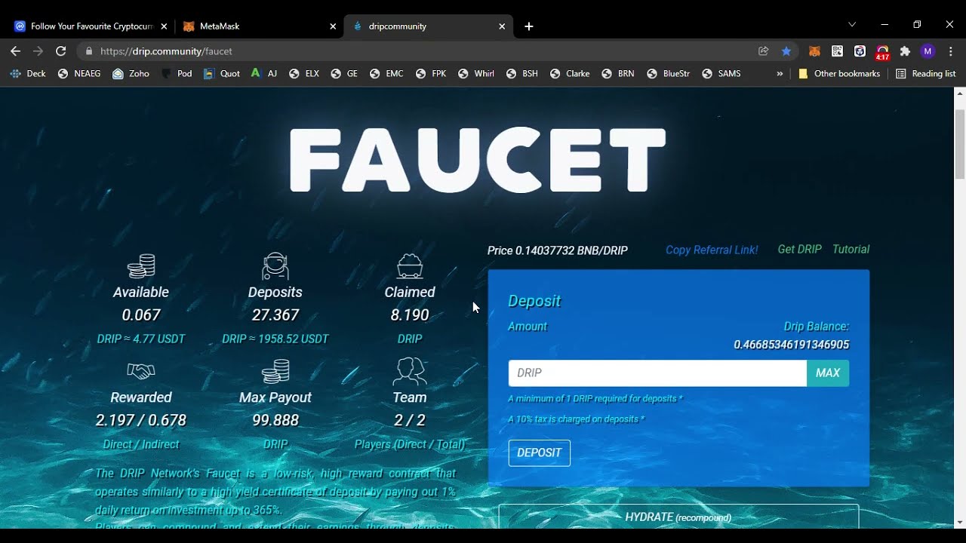
Task: Click the browser back arrow
Action: (15, 51)
